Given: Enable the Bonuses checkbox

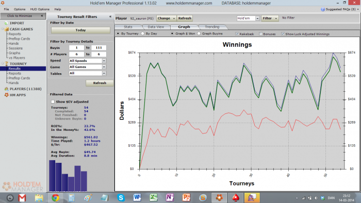Looking at the screenshot, I should tap(260, 34).
